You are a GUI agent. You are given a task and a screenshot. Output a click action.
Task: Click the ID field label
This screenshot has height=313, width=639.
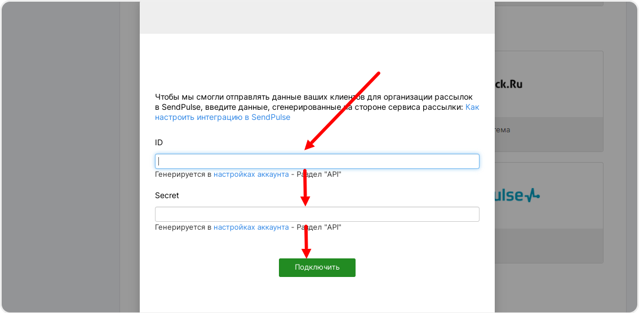[x=159, y=142]
